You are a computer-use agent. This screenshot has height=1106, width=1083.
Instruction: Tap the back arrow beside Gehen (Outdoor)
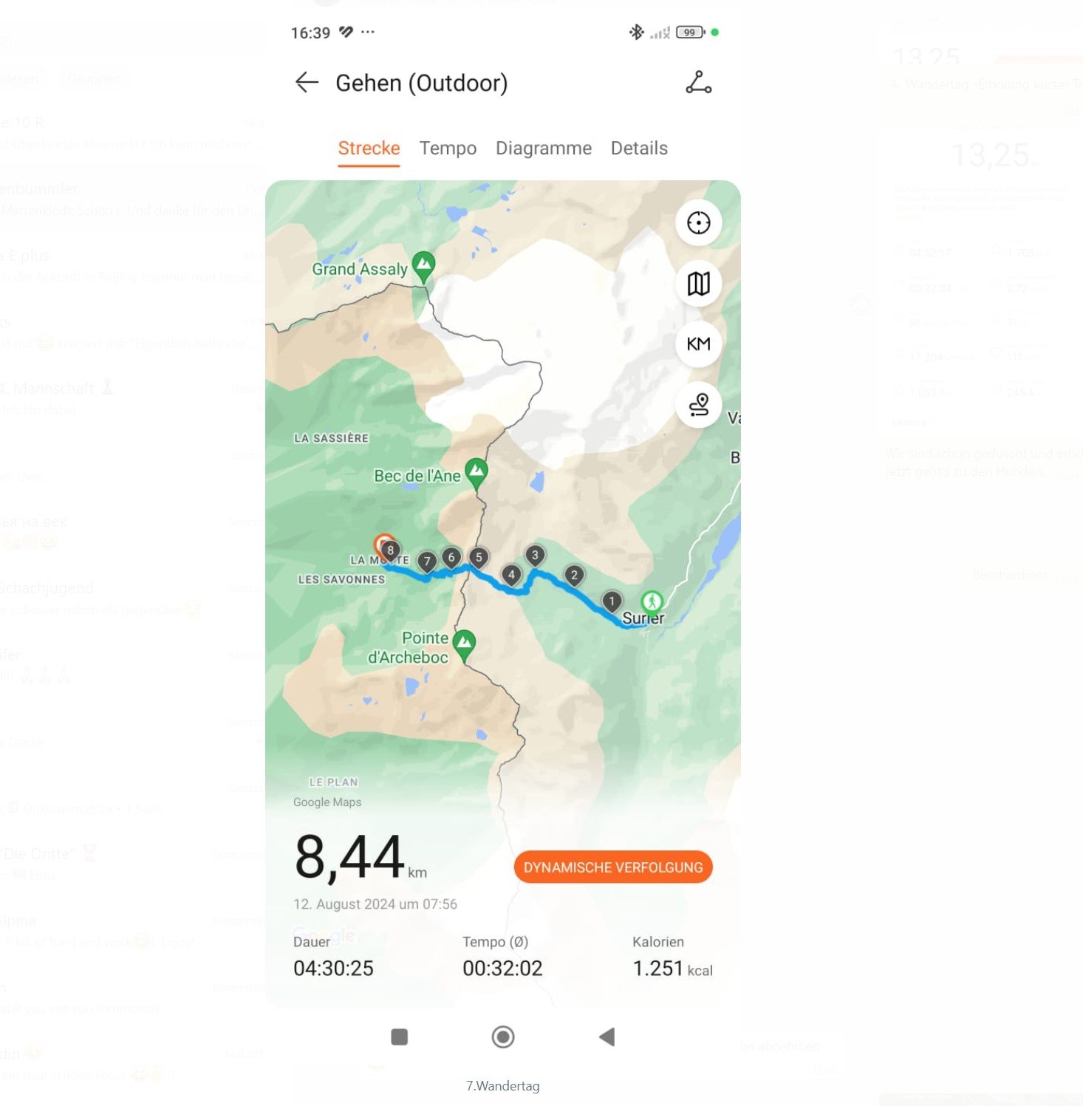click(307, 83)
